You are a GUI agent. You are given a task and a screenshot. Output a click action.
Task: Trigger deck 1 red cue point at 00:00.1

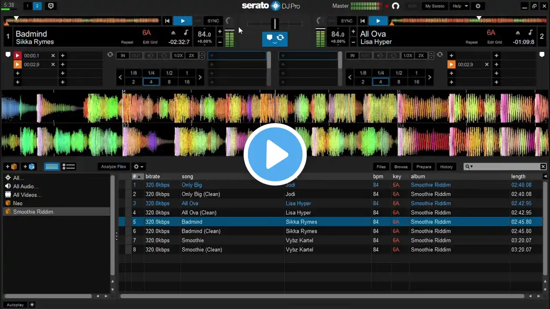tap(18, 55)
